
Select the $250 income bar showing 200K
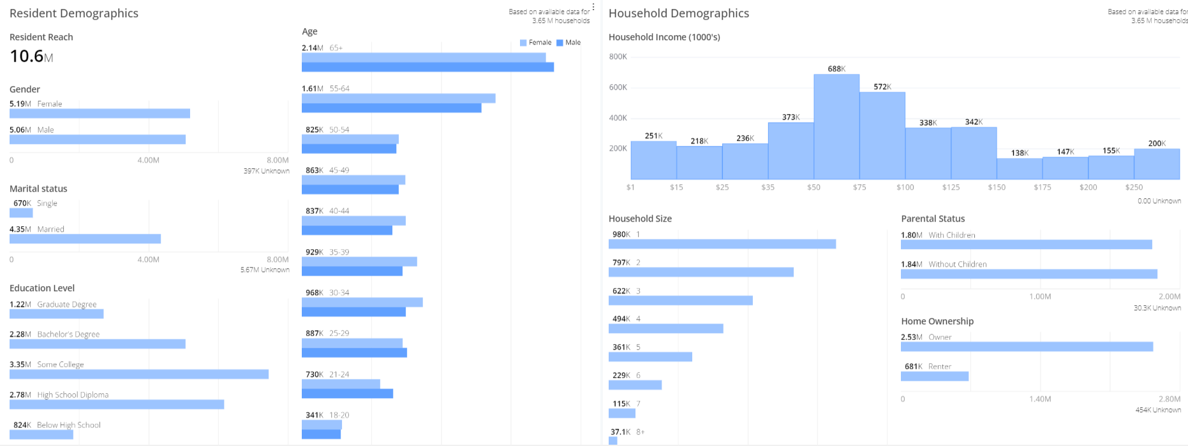tap(1157, 164)
